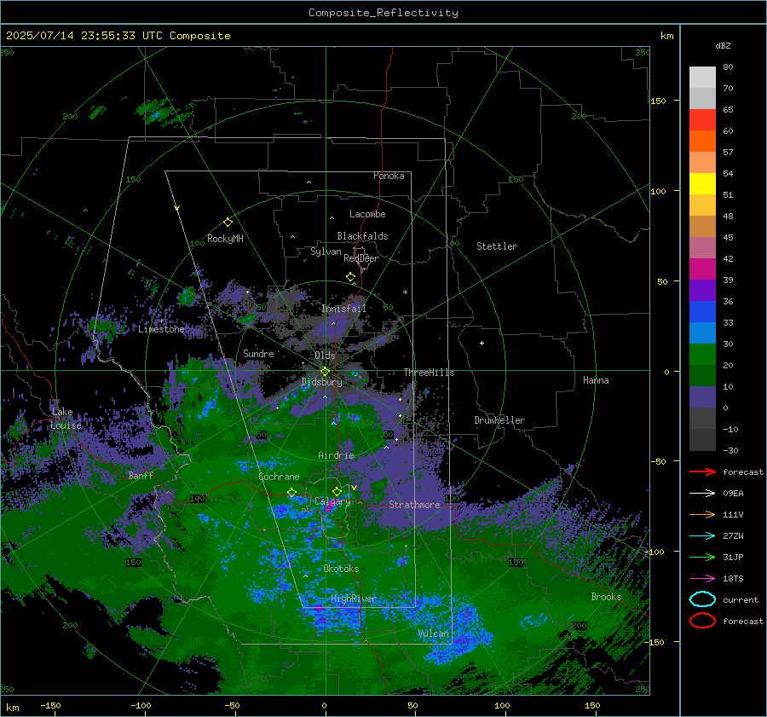This screenshot has height=717, width=767.
Task: Click the Drumheller town label
Action: point(499,420)
